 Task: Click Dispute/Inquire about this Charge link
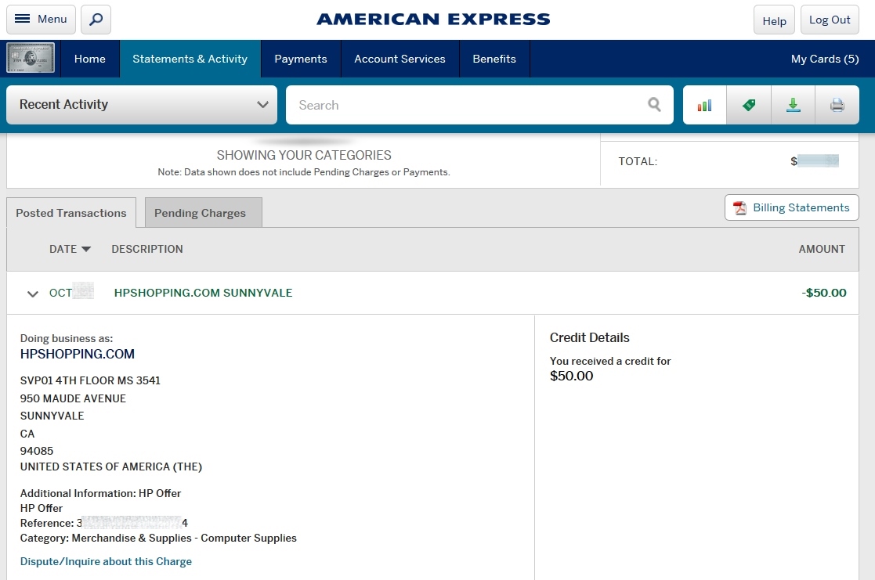(x=106, y=561)
